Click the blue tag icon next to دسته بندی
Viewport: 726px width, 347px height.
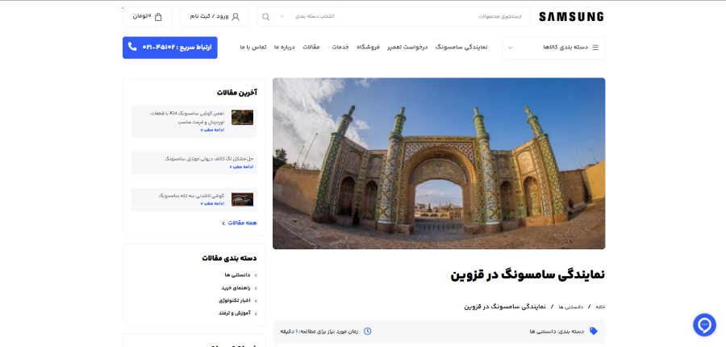click(x=593, y=331)
